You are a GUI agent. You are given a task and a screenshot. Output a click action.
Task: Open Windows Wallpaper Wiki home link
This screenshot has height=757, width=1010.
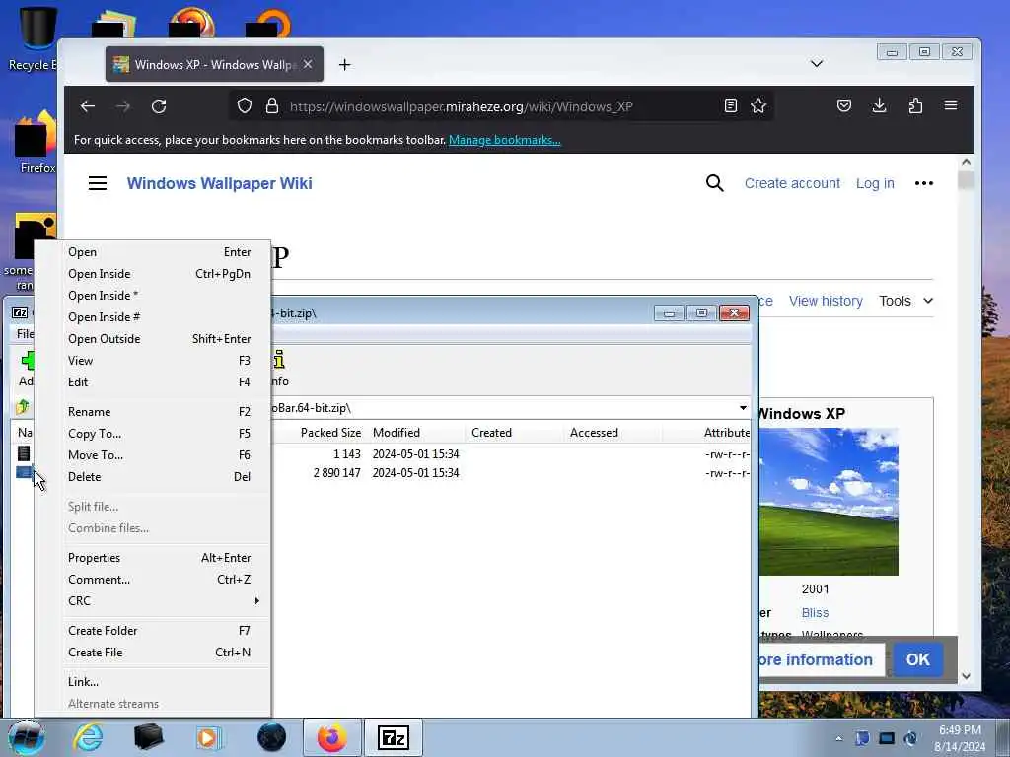(219, 183)
